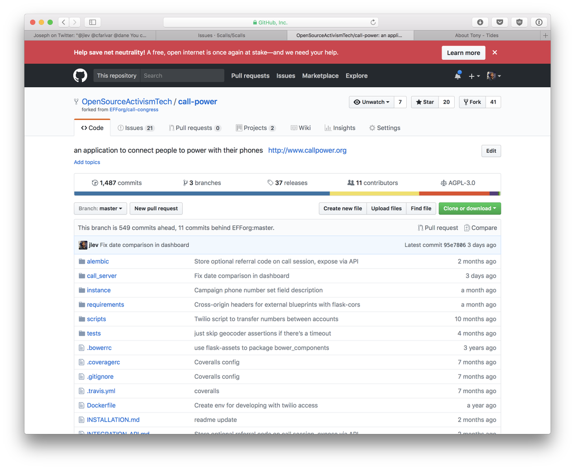View the 41 forks count

pos(493,102)
